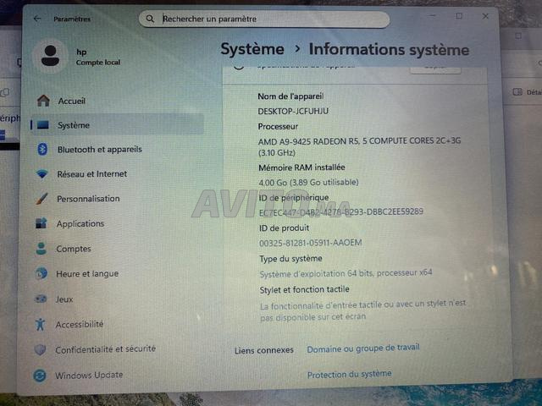The image size is (542, 406).
Task: Click the Accessibilité figure icon
Action: (40, 324)
